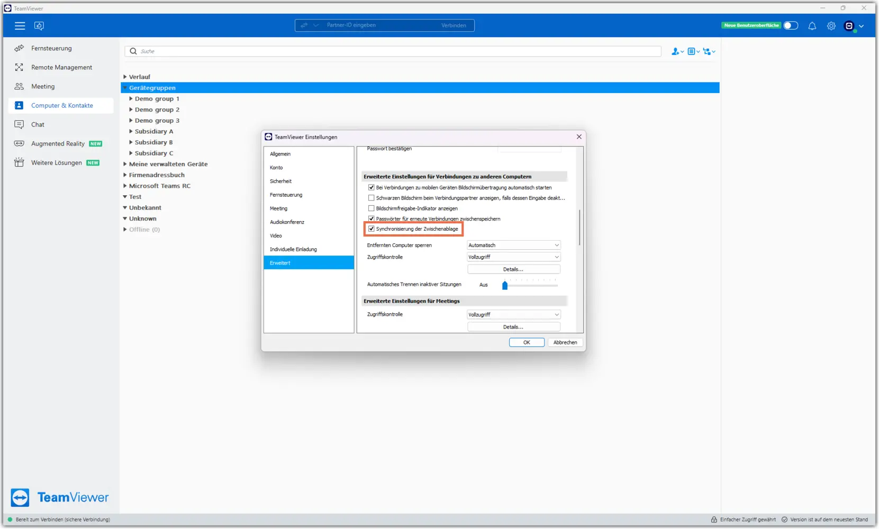Select Konto settings category

tap(309, 168)
